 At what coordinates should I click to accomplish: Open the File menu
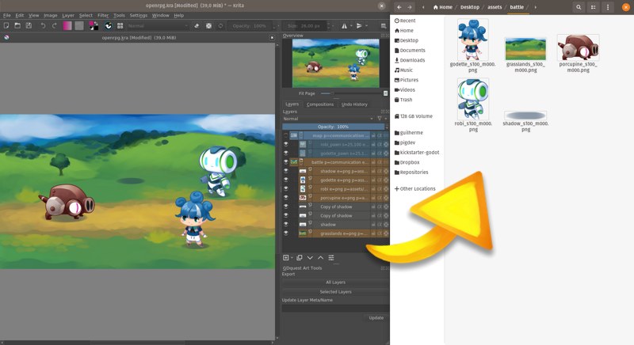coord(7,15)
